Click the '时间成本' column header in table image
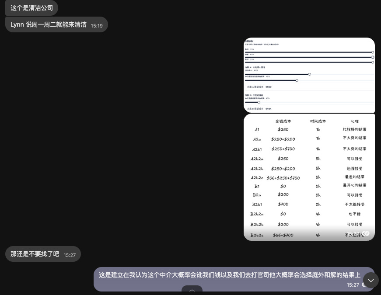The image size is (381, 295). pos(318,121)
